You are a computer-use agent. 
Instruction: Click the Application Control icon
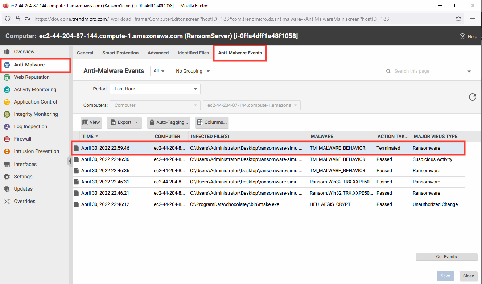(x=7, y=102)
